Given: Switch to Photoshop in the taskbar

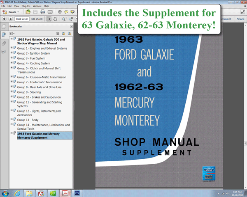Looking at the screenshot, I should coord(77,193).
